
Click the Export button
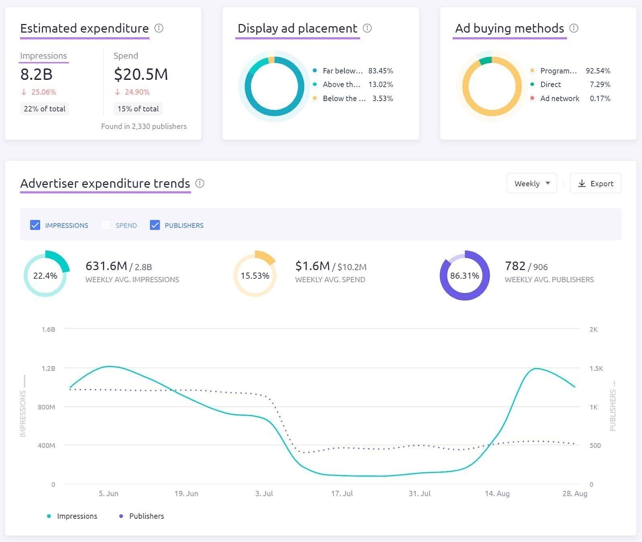(x=596, y=183)
